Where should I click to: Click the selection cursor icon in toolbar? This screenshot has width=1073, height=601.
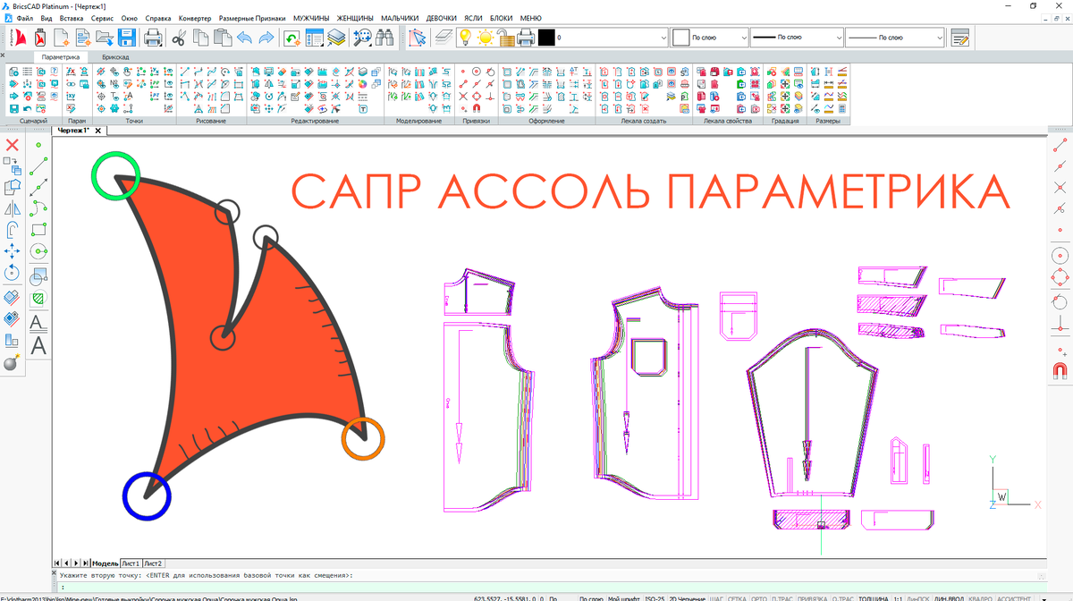point(418,38)
